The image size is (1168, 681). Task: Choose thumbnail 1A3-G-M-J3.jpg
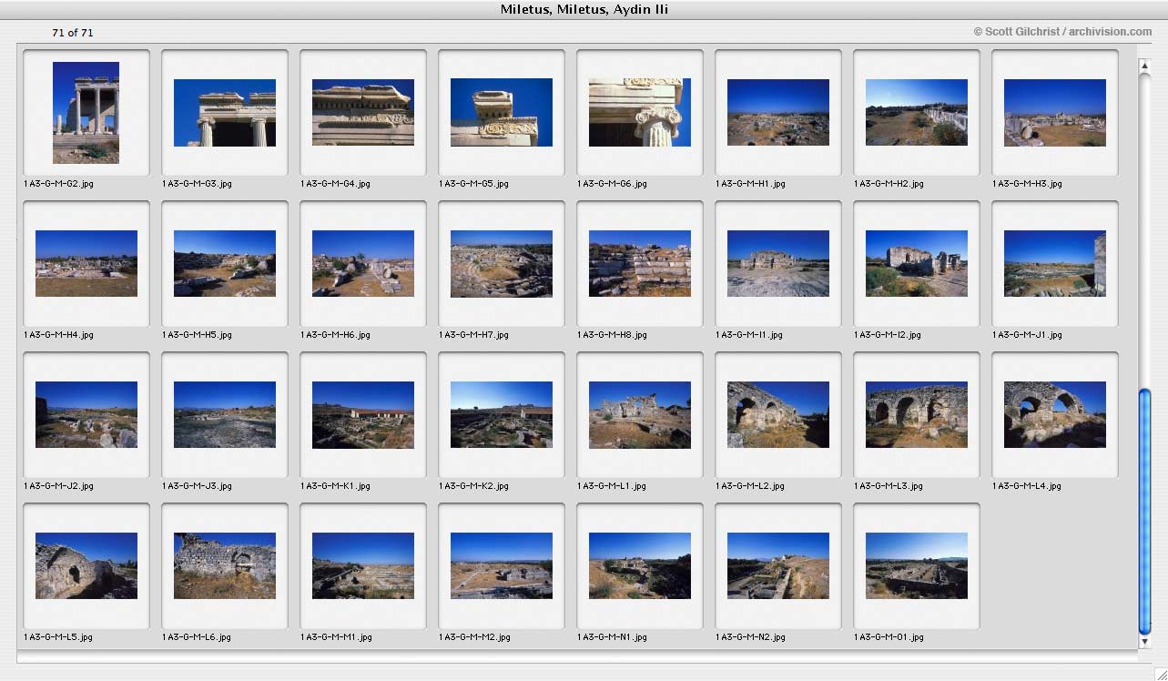pyautogui.click(x=225, y=415)
